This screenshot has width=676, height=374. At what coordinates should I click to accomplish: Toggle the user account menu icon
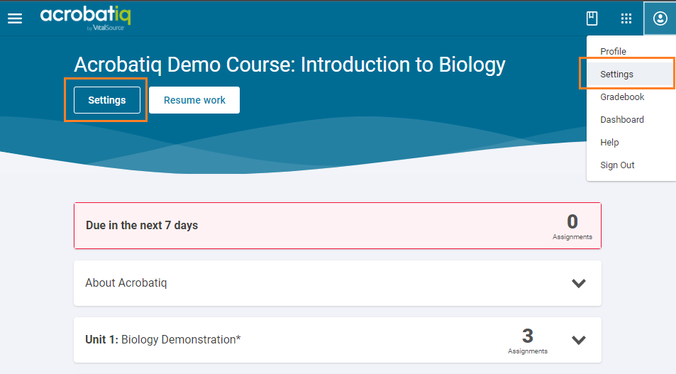click(x=660, y=18)
